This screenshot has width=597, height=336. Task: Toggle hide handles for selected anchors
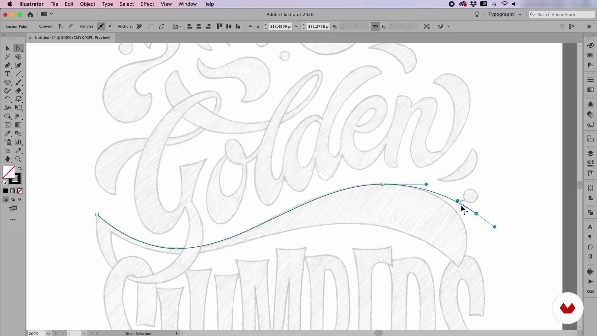click(110, 26)
